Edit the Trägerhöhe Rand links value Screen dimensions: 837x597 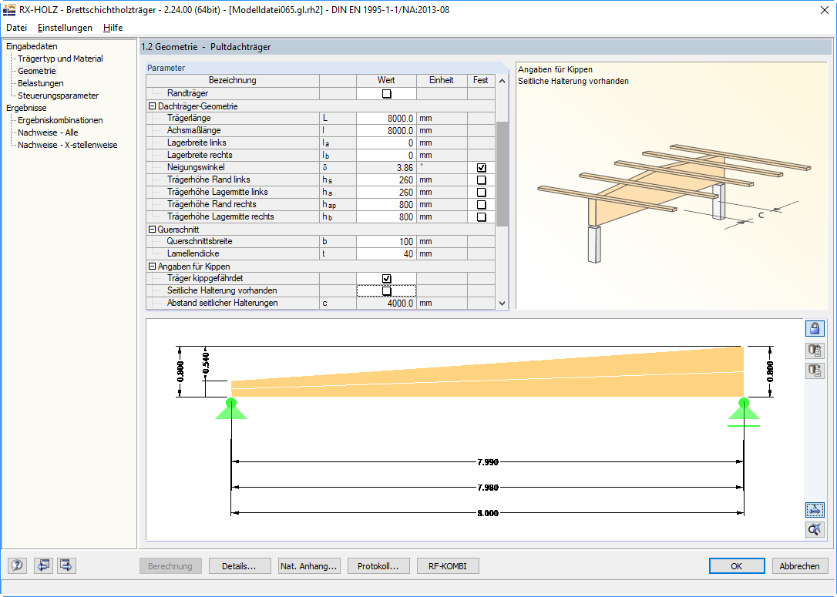click(x=386, y=179)
